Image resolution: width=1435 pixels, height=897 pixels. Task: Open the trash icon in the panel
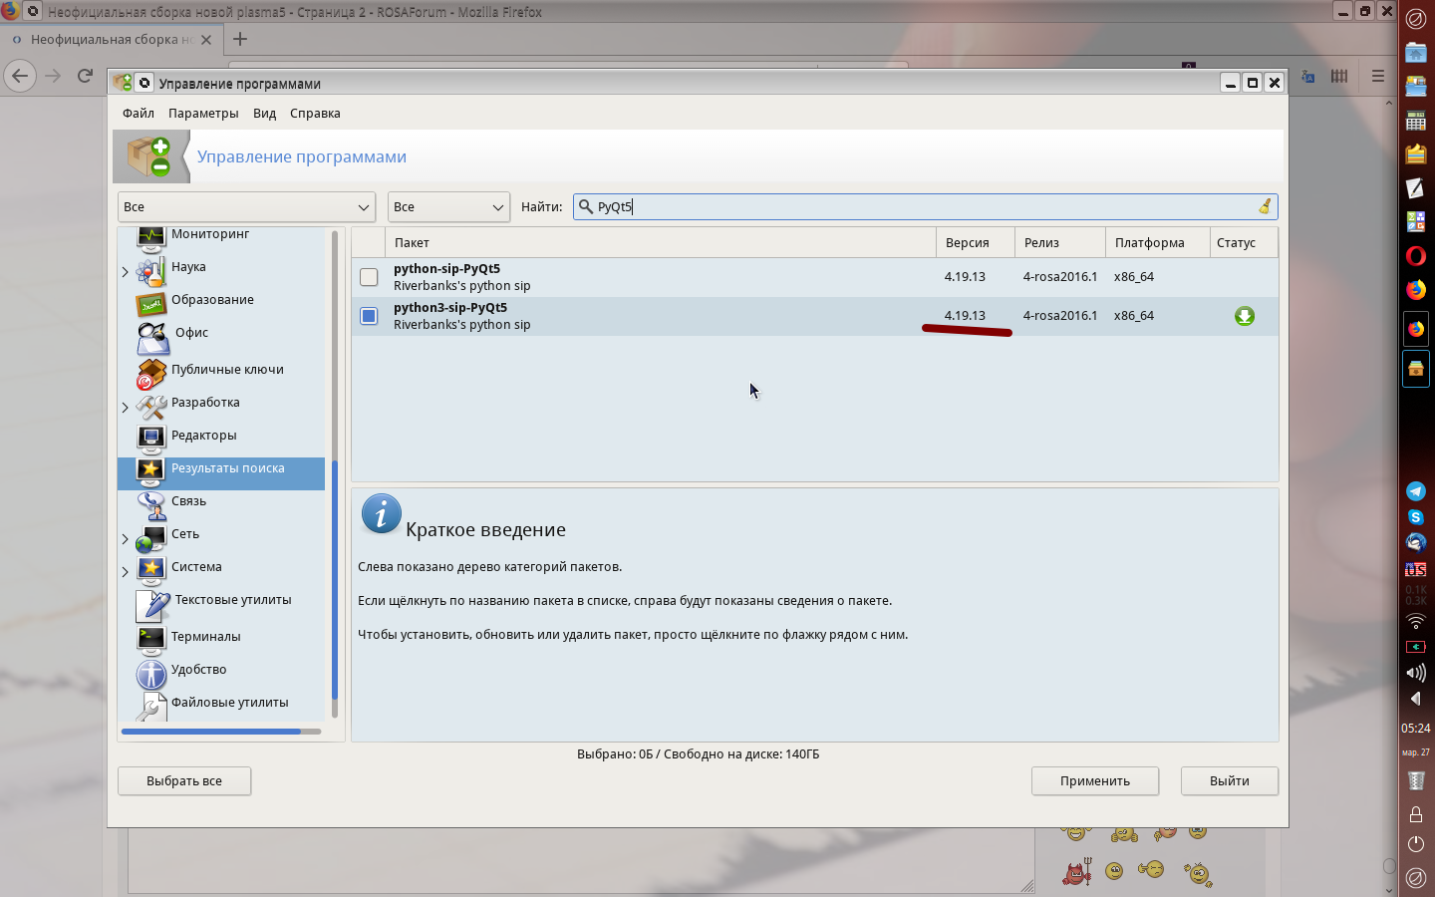(1416, 780)
